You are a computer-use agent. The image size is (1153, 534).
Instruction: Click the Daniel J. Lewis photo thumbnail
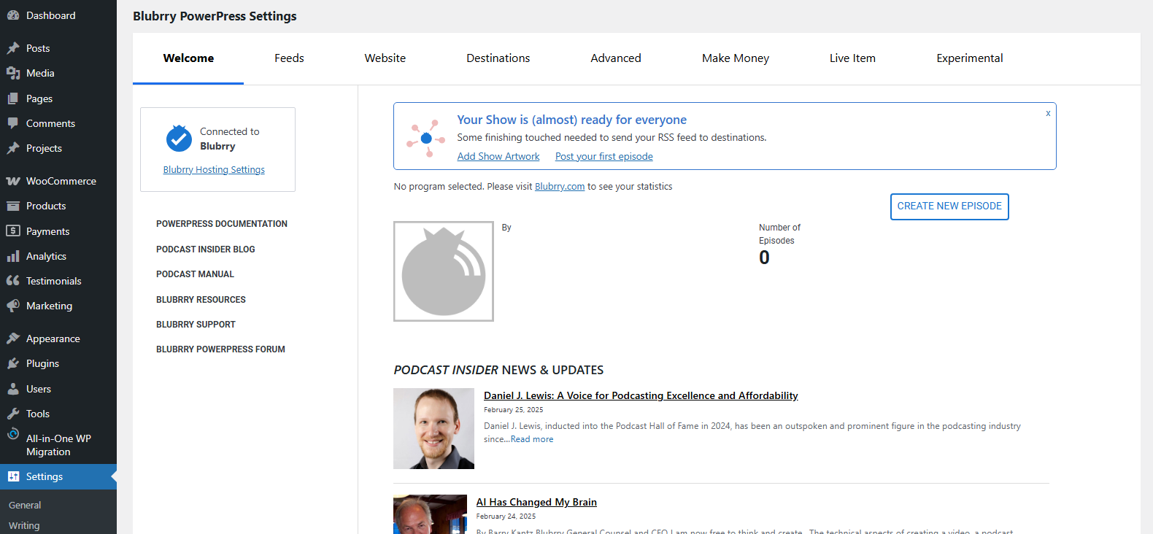(x=433, y=428)
